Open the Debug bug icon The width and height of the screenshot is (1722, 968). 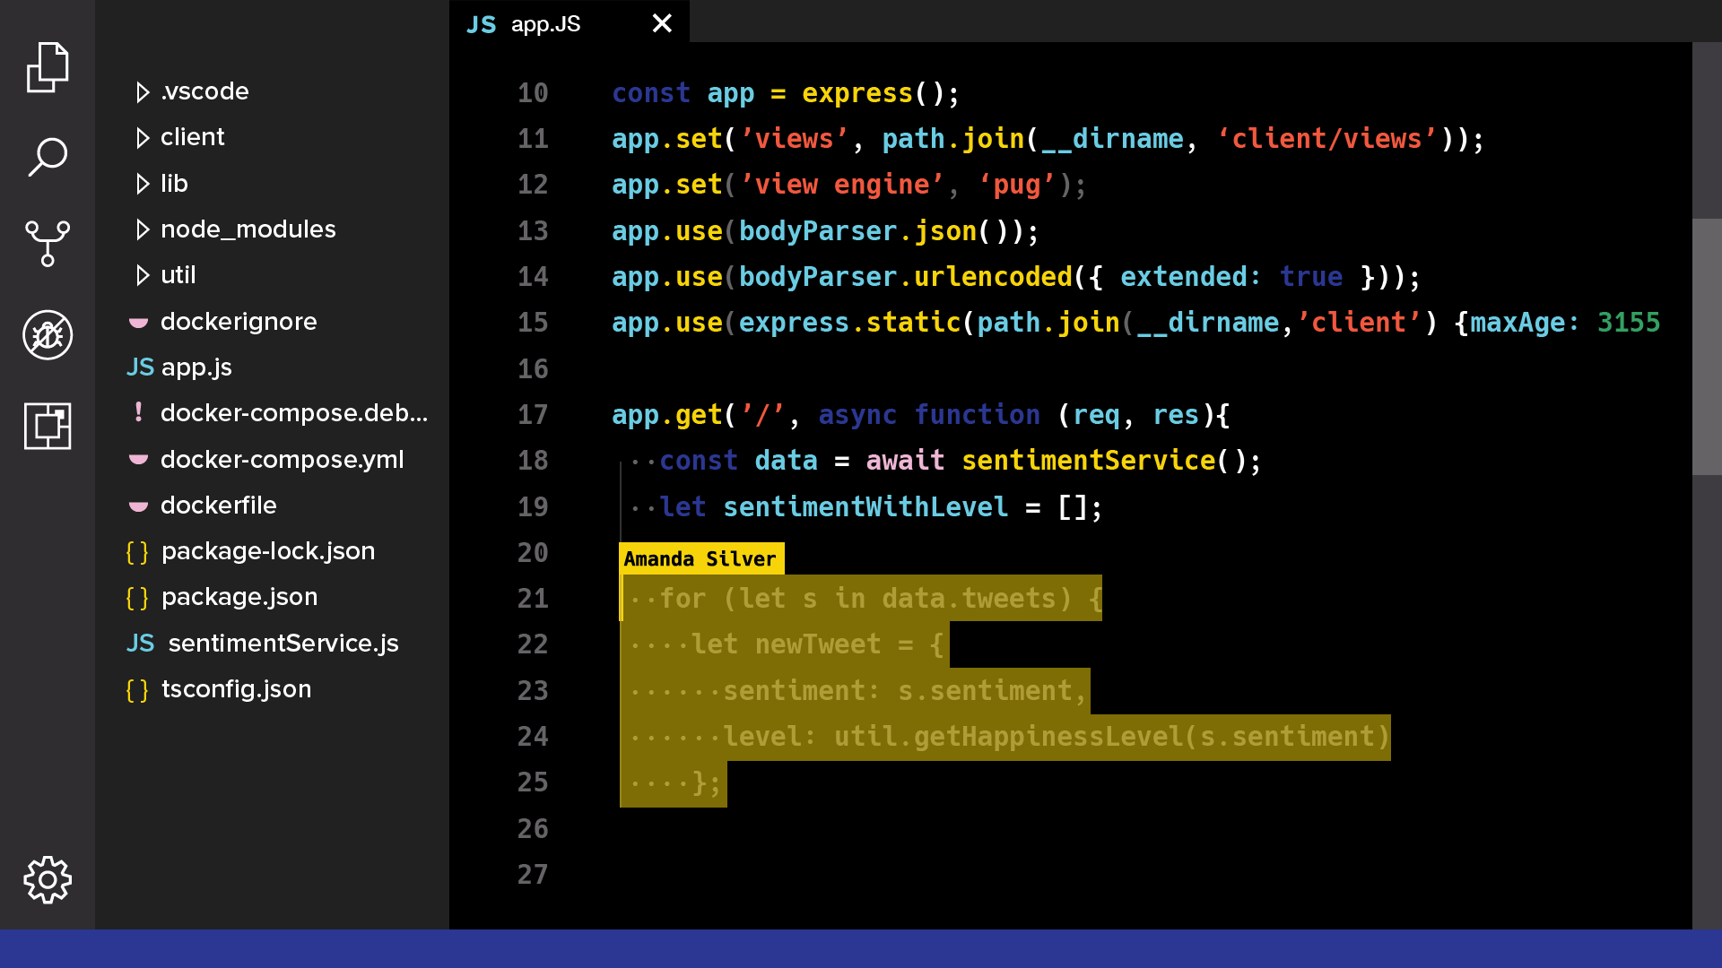[x=48, y=335]
